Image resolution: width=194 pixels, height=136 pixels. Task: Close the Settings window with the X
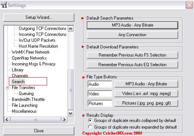tap(189, 5)
